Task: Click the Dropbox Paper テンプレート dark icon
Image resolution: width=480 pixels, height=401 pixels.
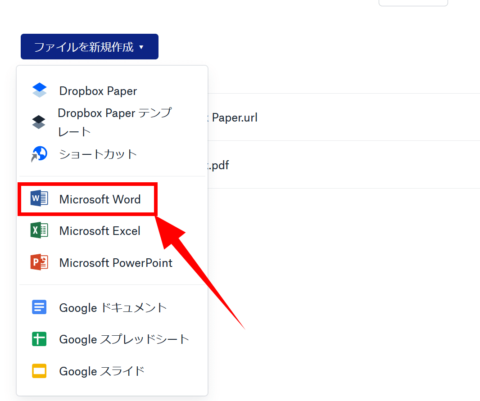Action: (x=39, y=122)
